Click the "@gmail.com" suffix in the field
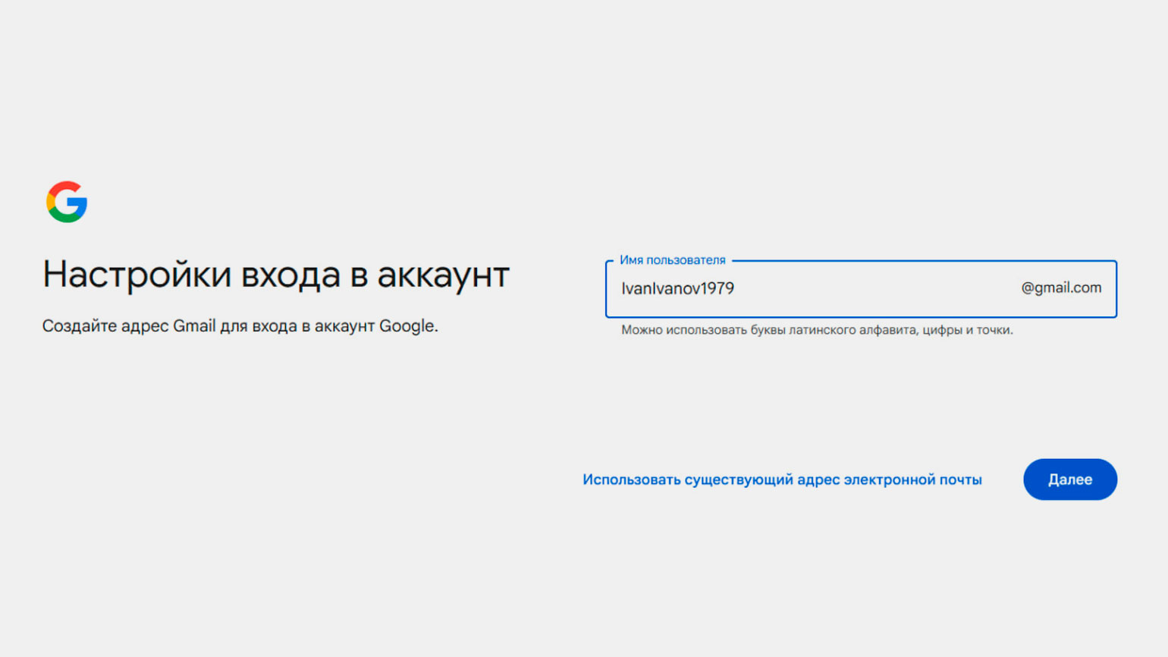Screen dimensions: 1168x657 1060,288
